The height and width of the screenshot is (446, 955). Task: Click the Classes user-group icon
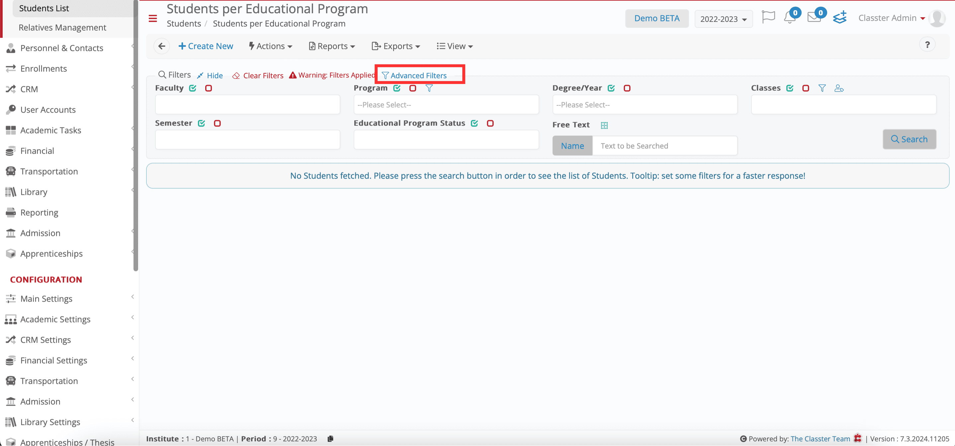(x=838, y=88)
